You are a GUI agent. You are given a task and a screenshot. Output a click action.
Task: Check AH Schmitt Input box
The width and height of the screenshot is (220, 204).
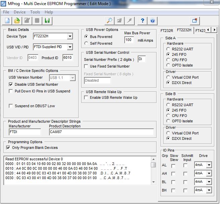coord(185,174)
